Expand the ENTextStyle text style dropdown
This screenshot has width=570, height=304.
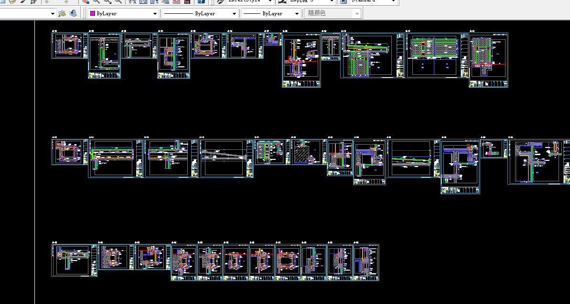point(270,1)
